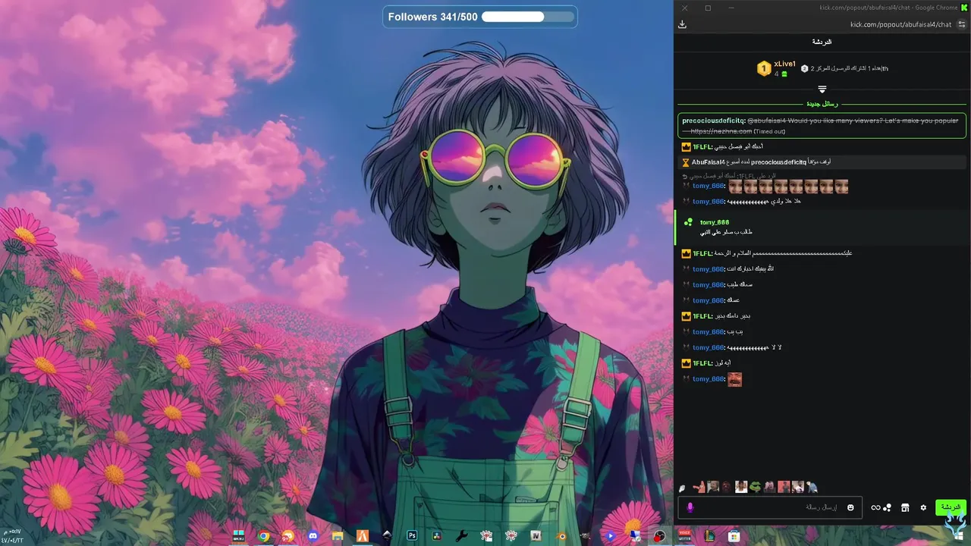Click the gold rank 1 badge

click(764, 69)
